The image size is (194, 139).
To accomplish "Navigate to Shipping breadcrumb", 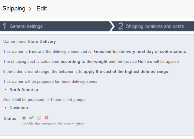I will 14,8.
